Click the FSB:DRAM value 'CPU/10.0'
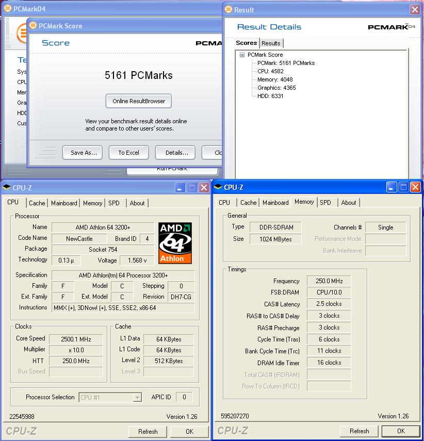Screen dimensions: 424x441 coord(329,292)
